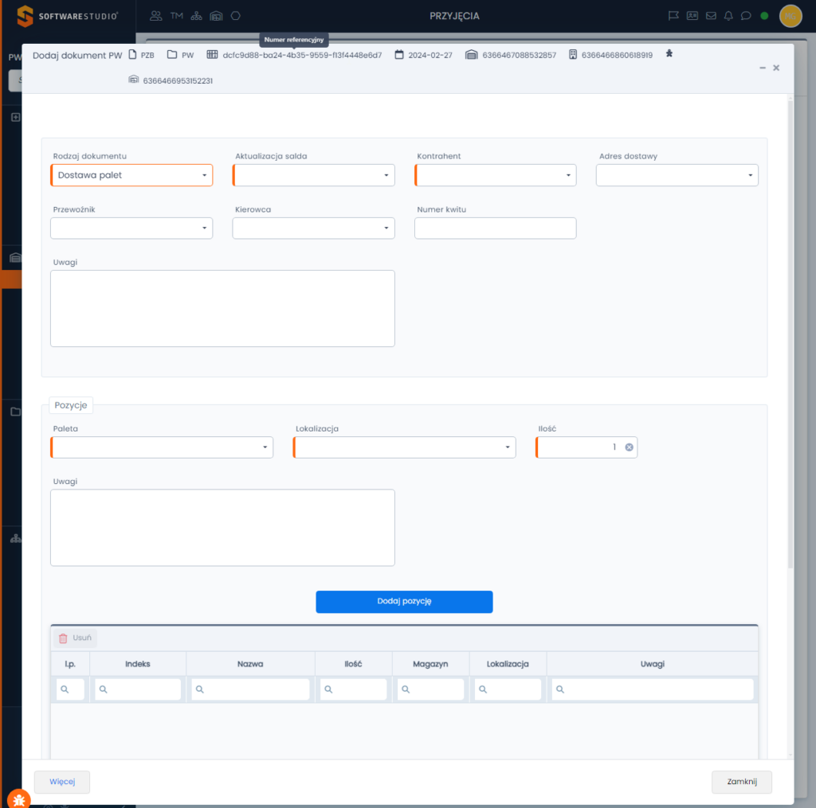Click the Więcej button
Viewport: 816px width, 808px height.
[x=62, y=782]
